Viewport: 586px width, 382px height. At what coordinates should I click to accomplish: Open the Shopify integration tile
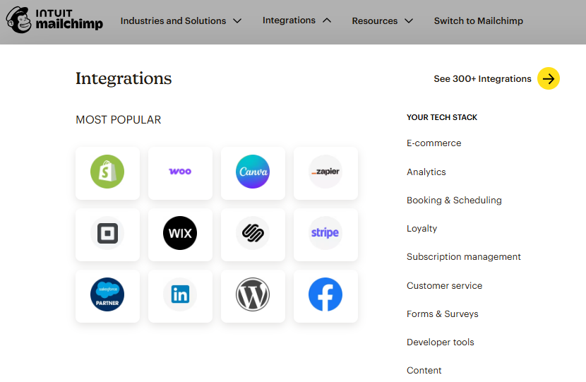(107, 173)
